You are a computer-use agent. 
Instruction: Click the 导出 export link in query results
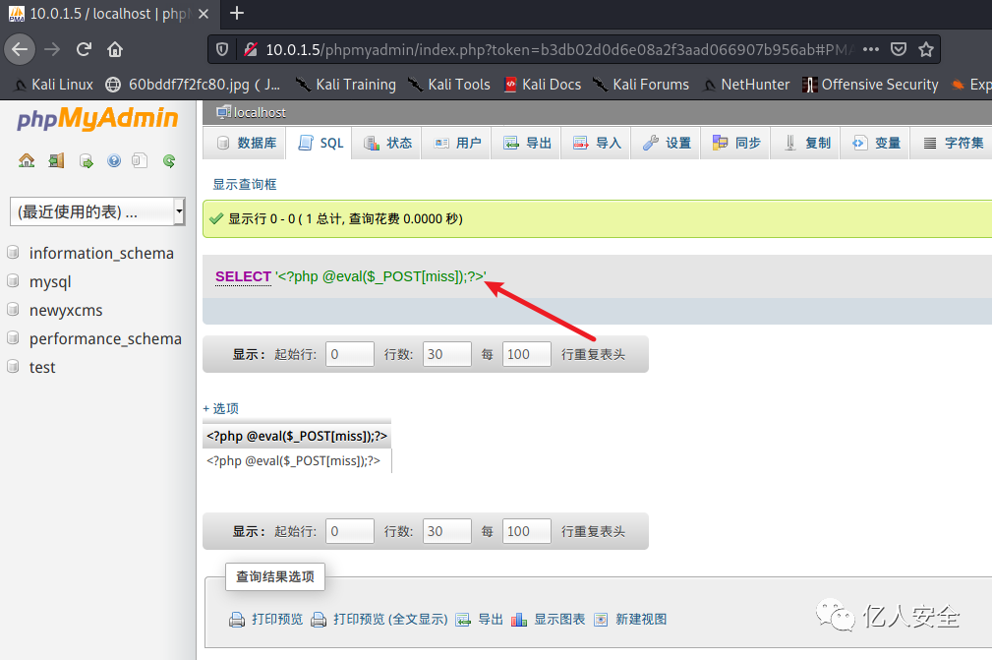point(491,620)
